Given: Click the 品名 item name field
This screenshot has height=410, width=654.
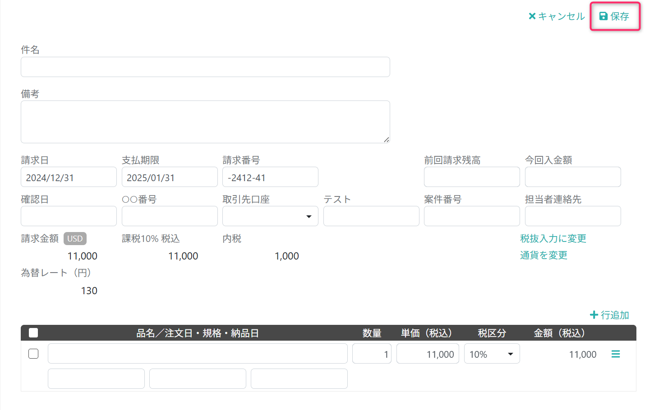Looking at the screenshot, I should pyautogui.click(x=198, y=354).
